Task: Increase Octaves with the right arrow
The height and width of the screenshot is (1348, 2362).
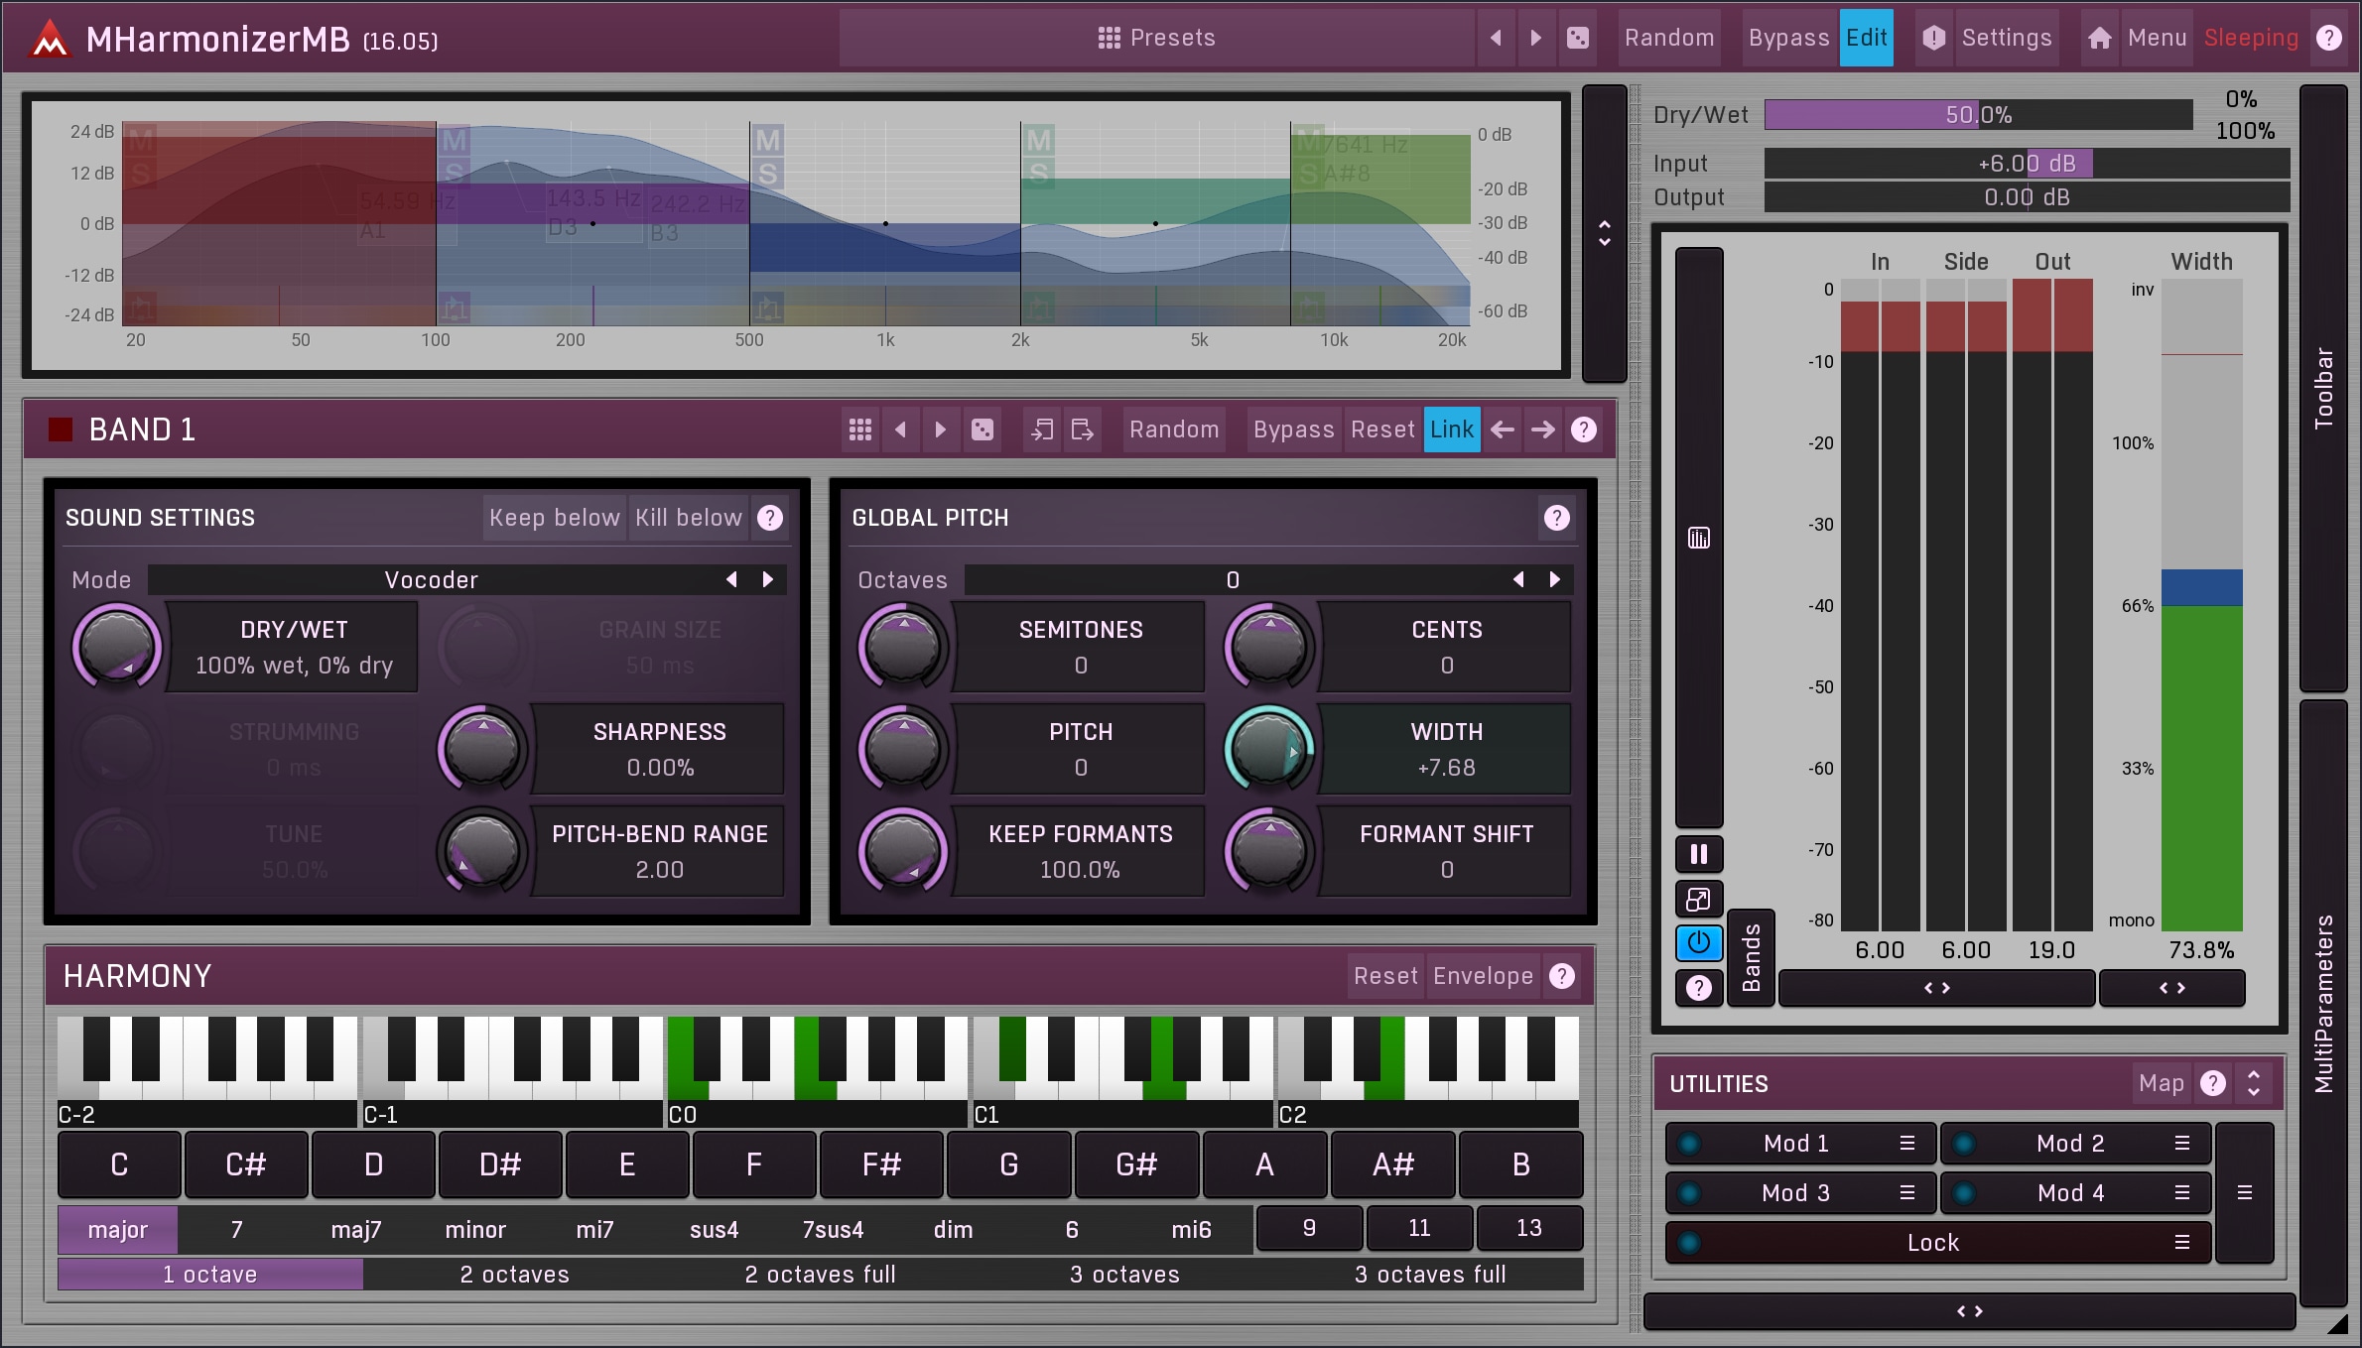Action: coord(1555,579)
